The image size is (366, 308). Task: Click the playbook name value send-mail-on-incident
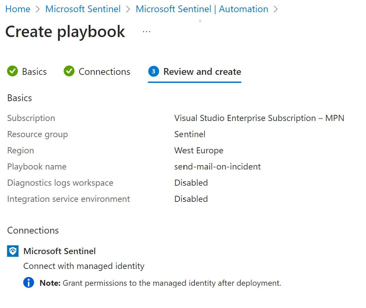pos(217,166)
